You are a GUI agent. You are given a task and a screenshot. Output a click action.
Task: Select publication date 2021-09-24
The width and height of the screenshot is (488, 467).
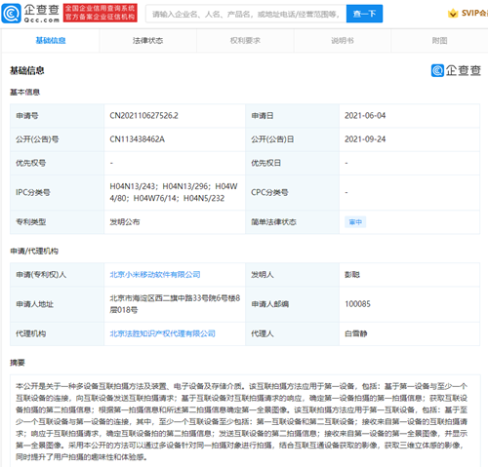click(365, 139)
